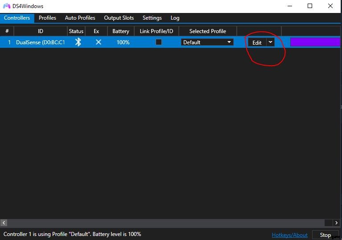Click right arrow of horizontal scrollbar
Image resolution: width=342 pixels, height=240 pixels.
[336, 223]
